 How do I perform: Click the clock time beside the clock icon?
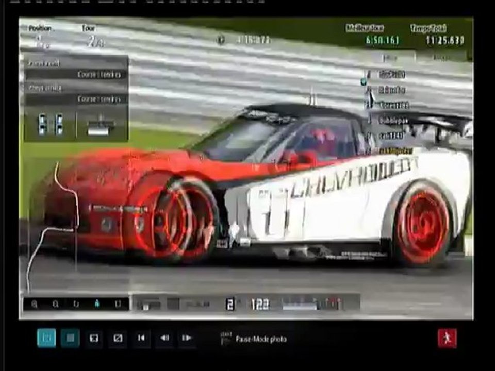pos(253,40)
